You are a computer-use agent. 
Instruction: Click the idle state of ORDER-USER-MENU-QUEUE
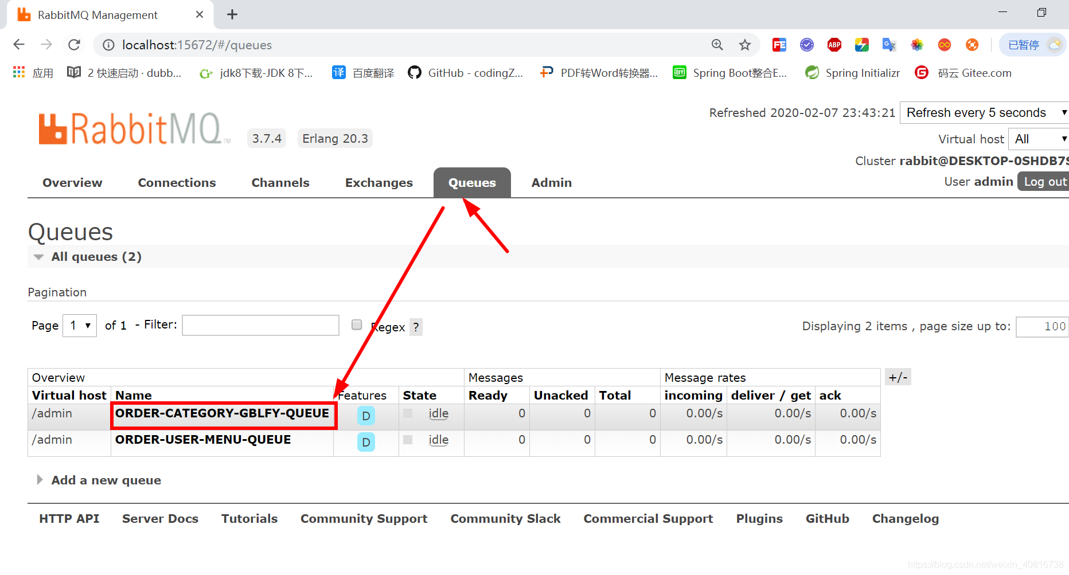click(x=439, y=440)
